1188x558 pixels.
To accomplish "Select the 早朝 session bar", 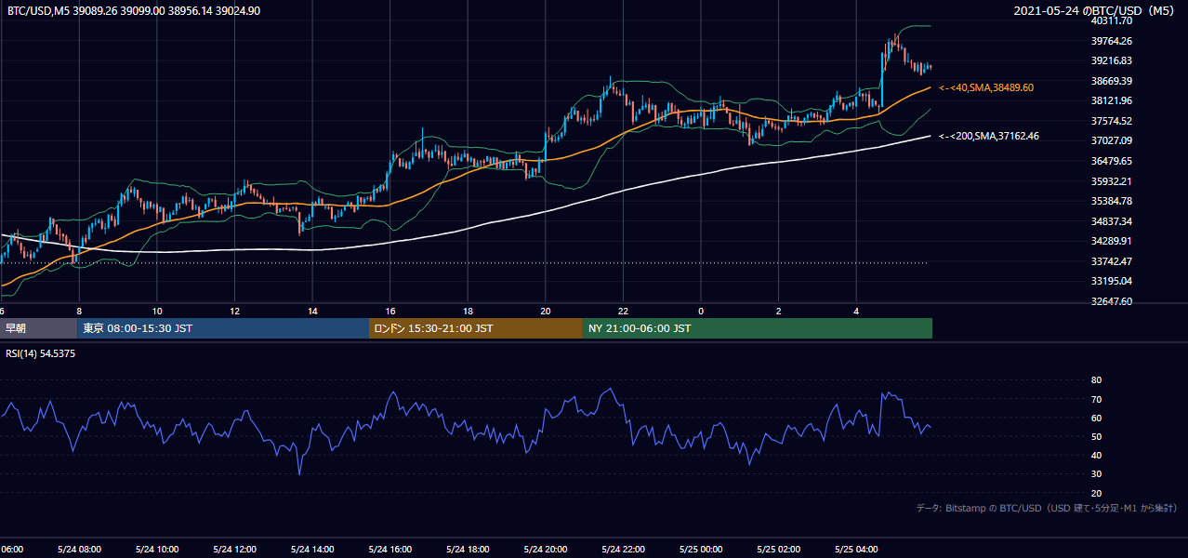I will (38, 328).
